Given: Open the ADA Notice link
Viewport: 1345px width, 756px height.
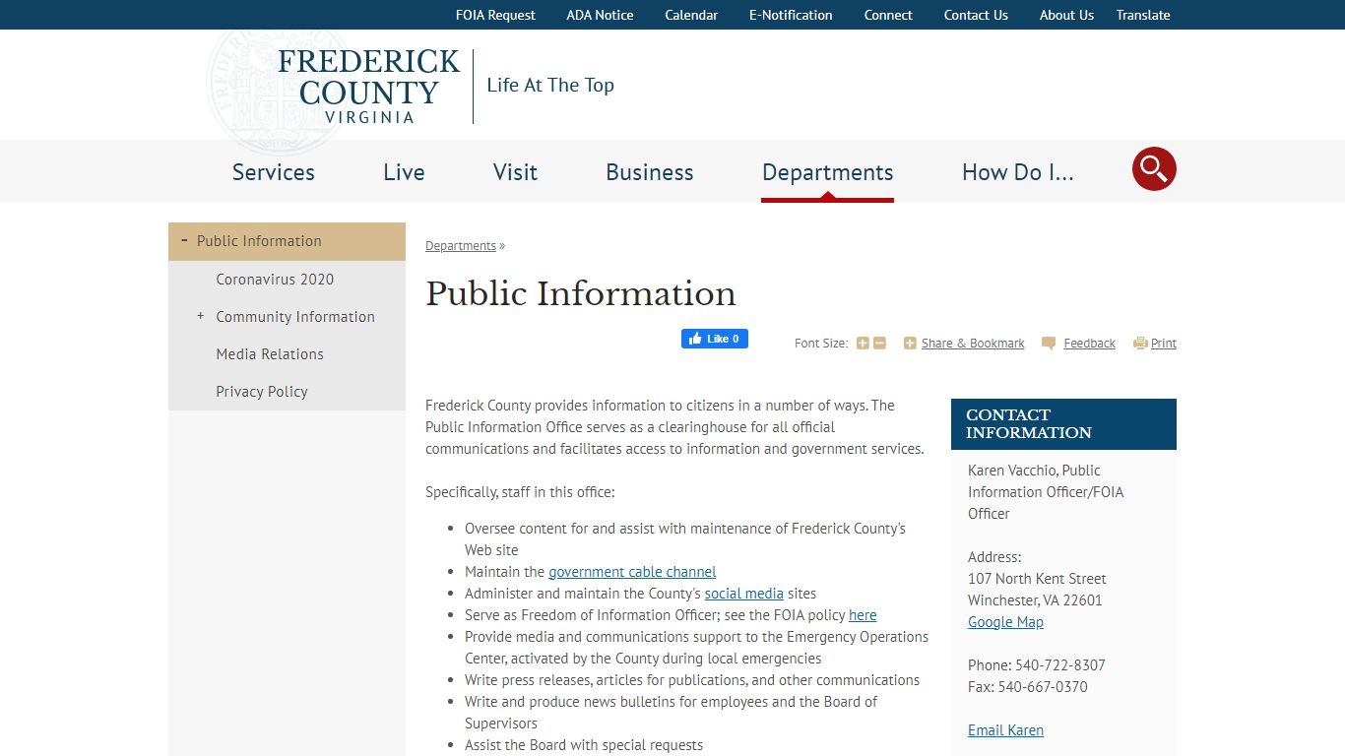Looking at the screenshot, I should pyautogui.click(x=600, y=15).
